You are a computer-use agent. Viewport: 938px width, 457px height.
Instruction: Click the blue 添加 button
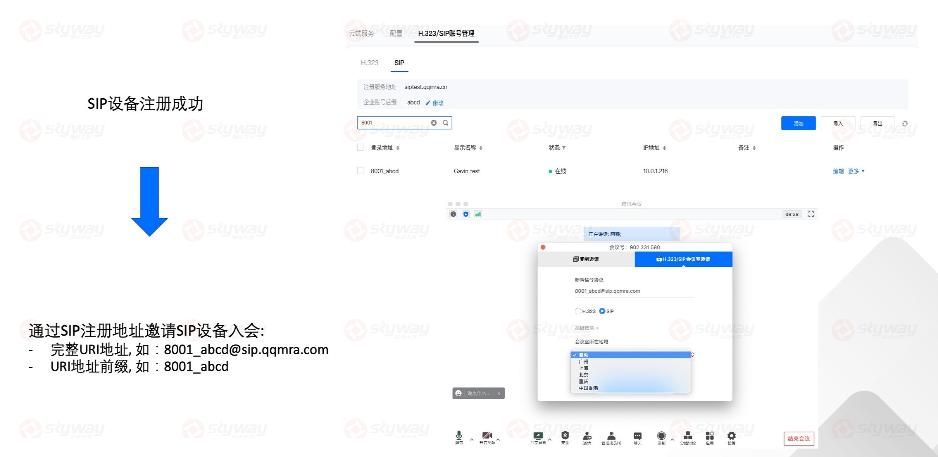pyautogui.click(x=798, y=123)
